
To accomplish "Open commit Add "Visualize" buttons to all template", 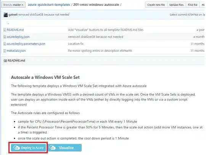I will click(x=106, y=30).
